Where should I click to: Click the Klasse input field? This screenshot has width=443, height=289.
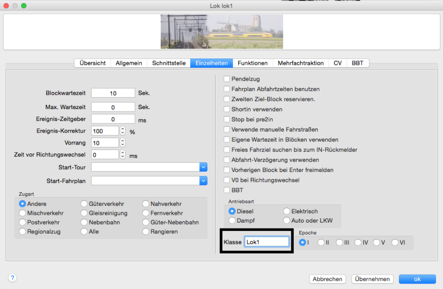coord(266,242)
